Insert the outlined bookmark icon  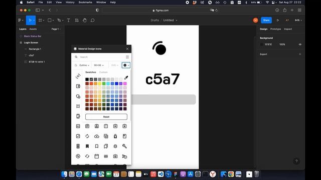click(97, 146)
